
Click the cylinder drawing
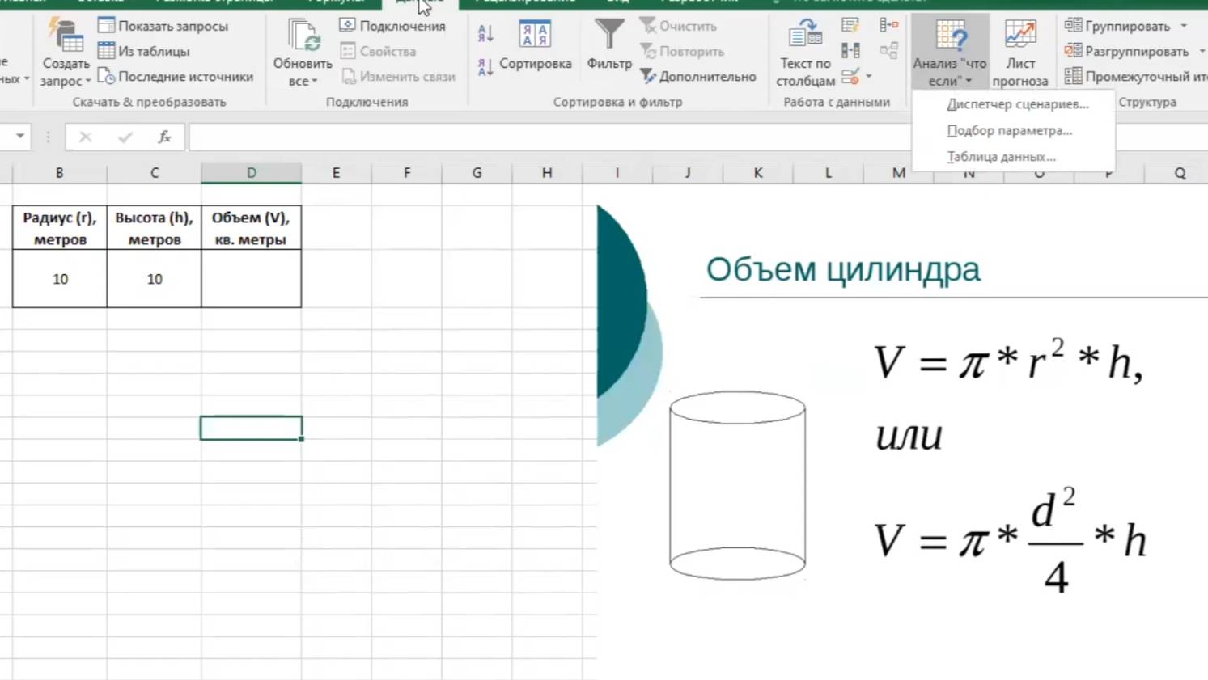point(737,485)
